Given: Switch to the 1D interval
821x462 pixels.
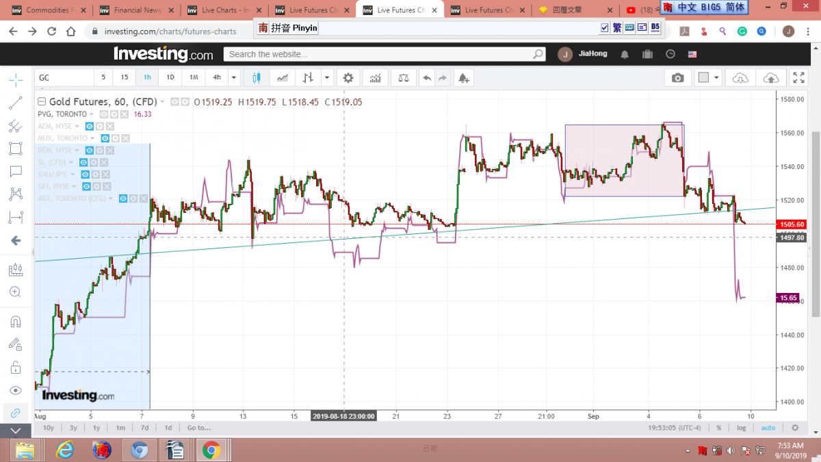Looking at the screenshot, I should [170, 78].
